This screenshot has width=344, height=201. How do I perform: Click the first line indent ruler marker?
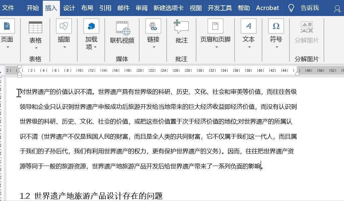(x=19, y=67)
